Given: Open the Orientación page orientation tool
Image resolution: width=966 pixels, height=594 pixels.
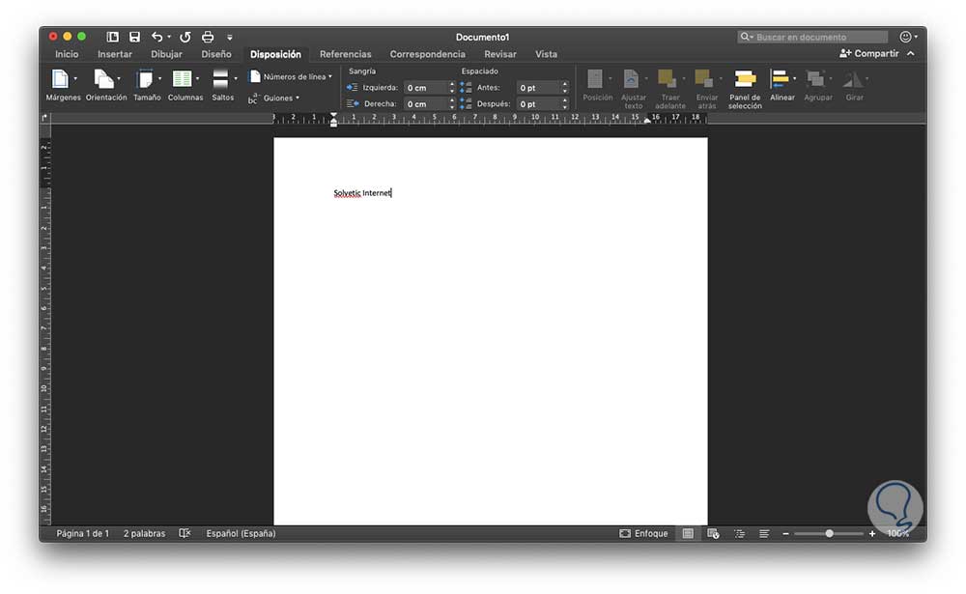Looking at the screenshot, I should click(106, 85).
